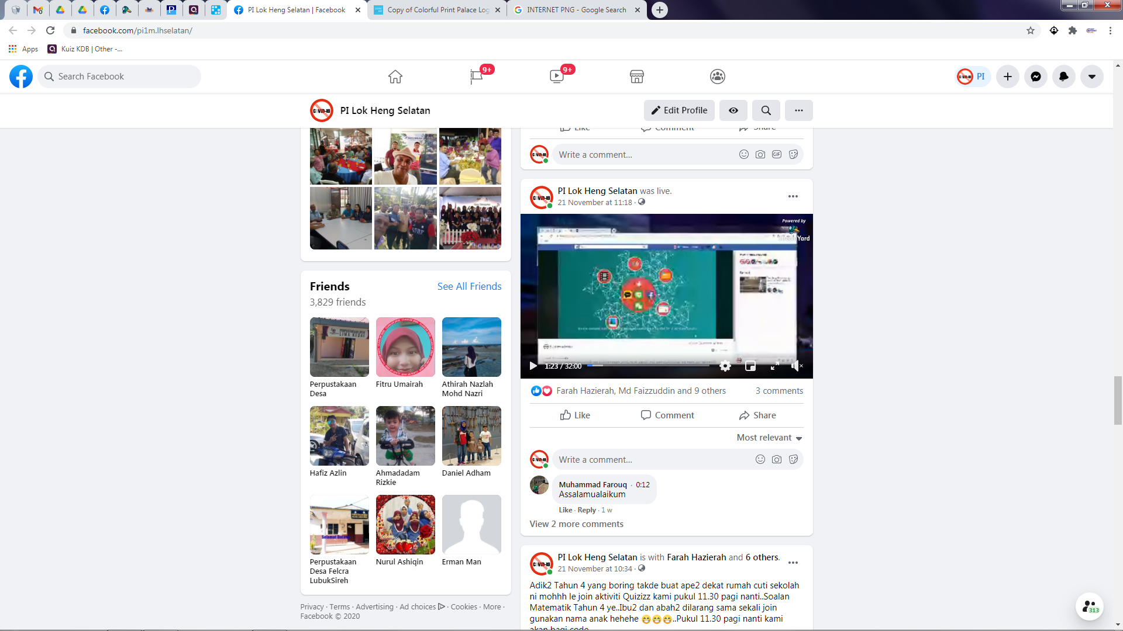This screenshot has width=1123, height=631.
Task: Open Messenger icon in top bar
Action: (1035, 77)
